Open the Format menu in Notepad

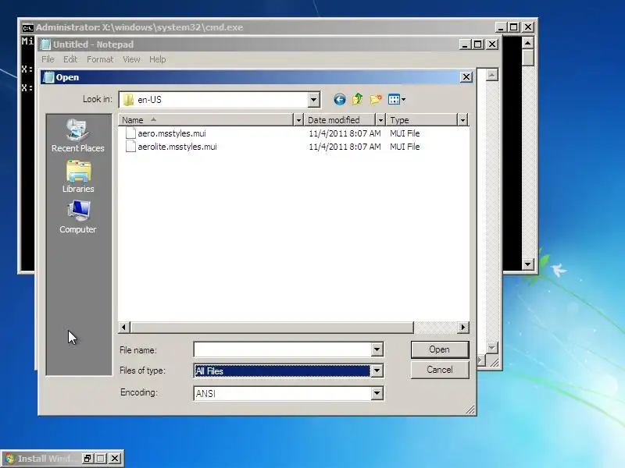(x=100, y=59)
